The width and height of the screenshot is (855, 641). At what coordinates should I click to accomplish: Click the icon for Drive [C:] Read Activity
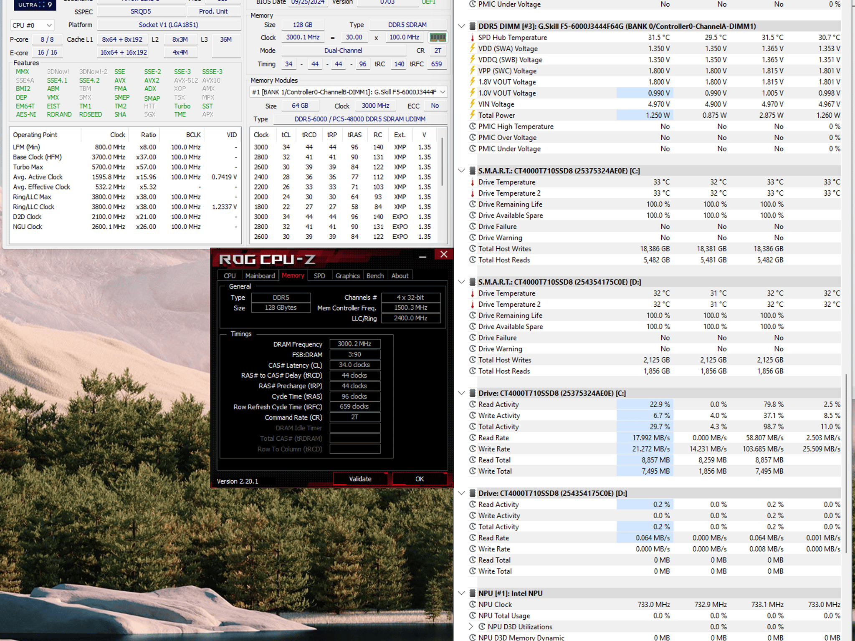click(x=472, y=404)
